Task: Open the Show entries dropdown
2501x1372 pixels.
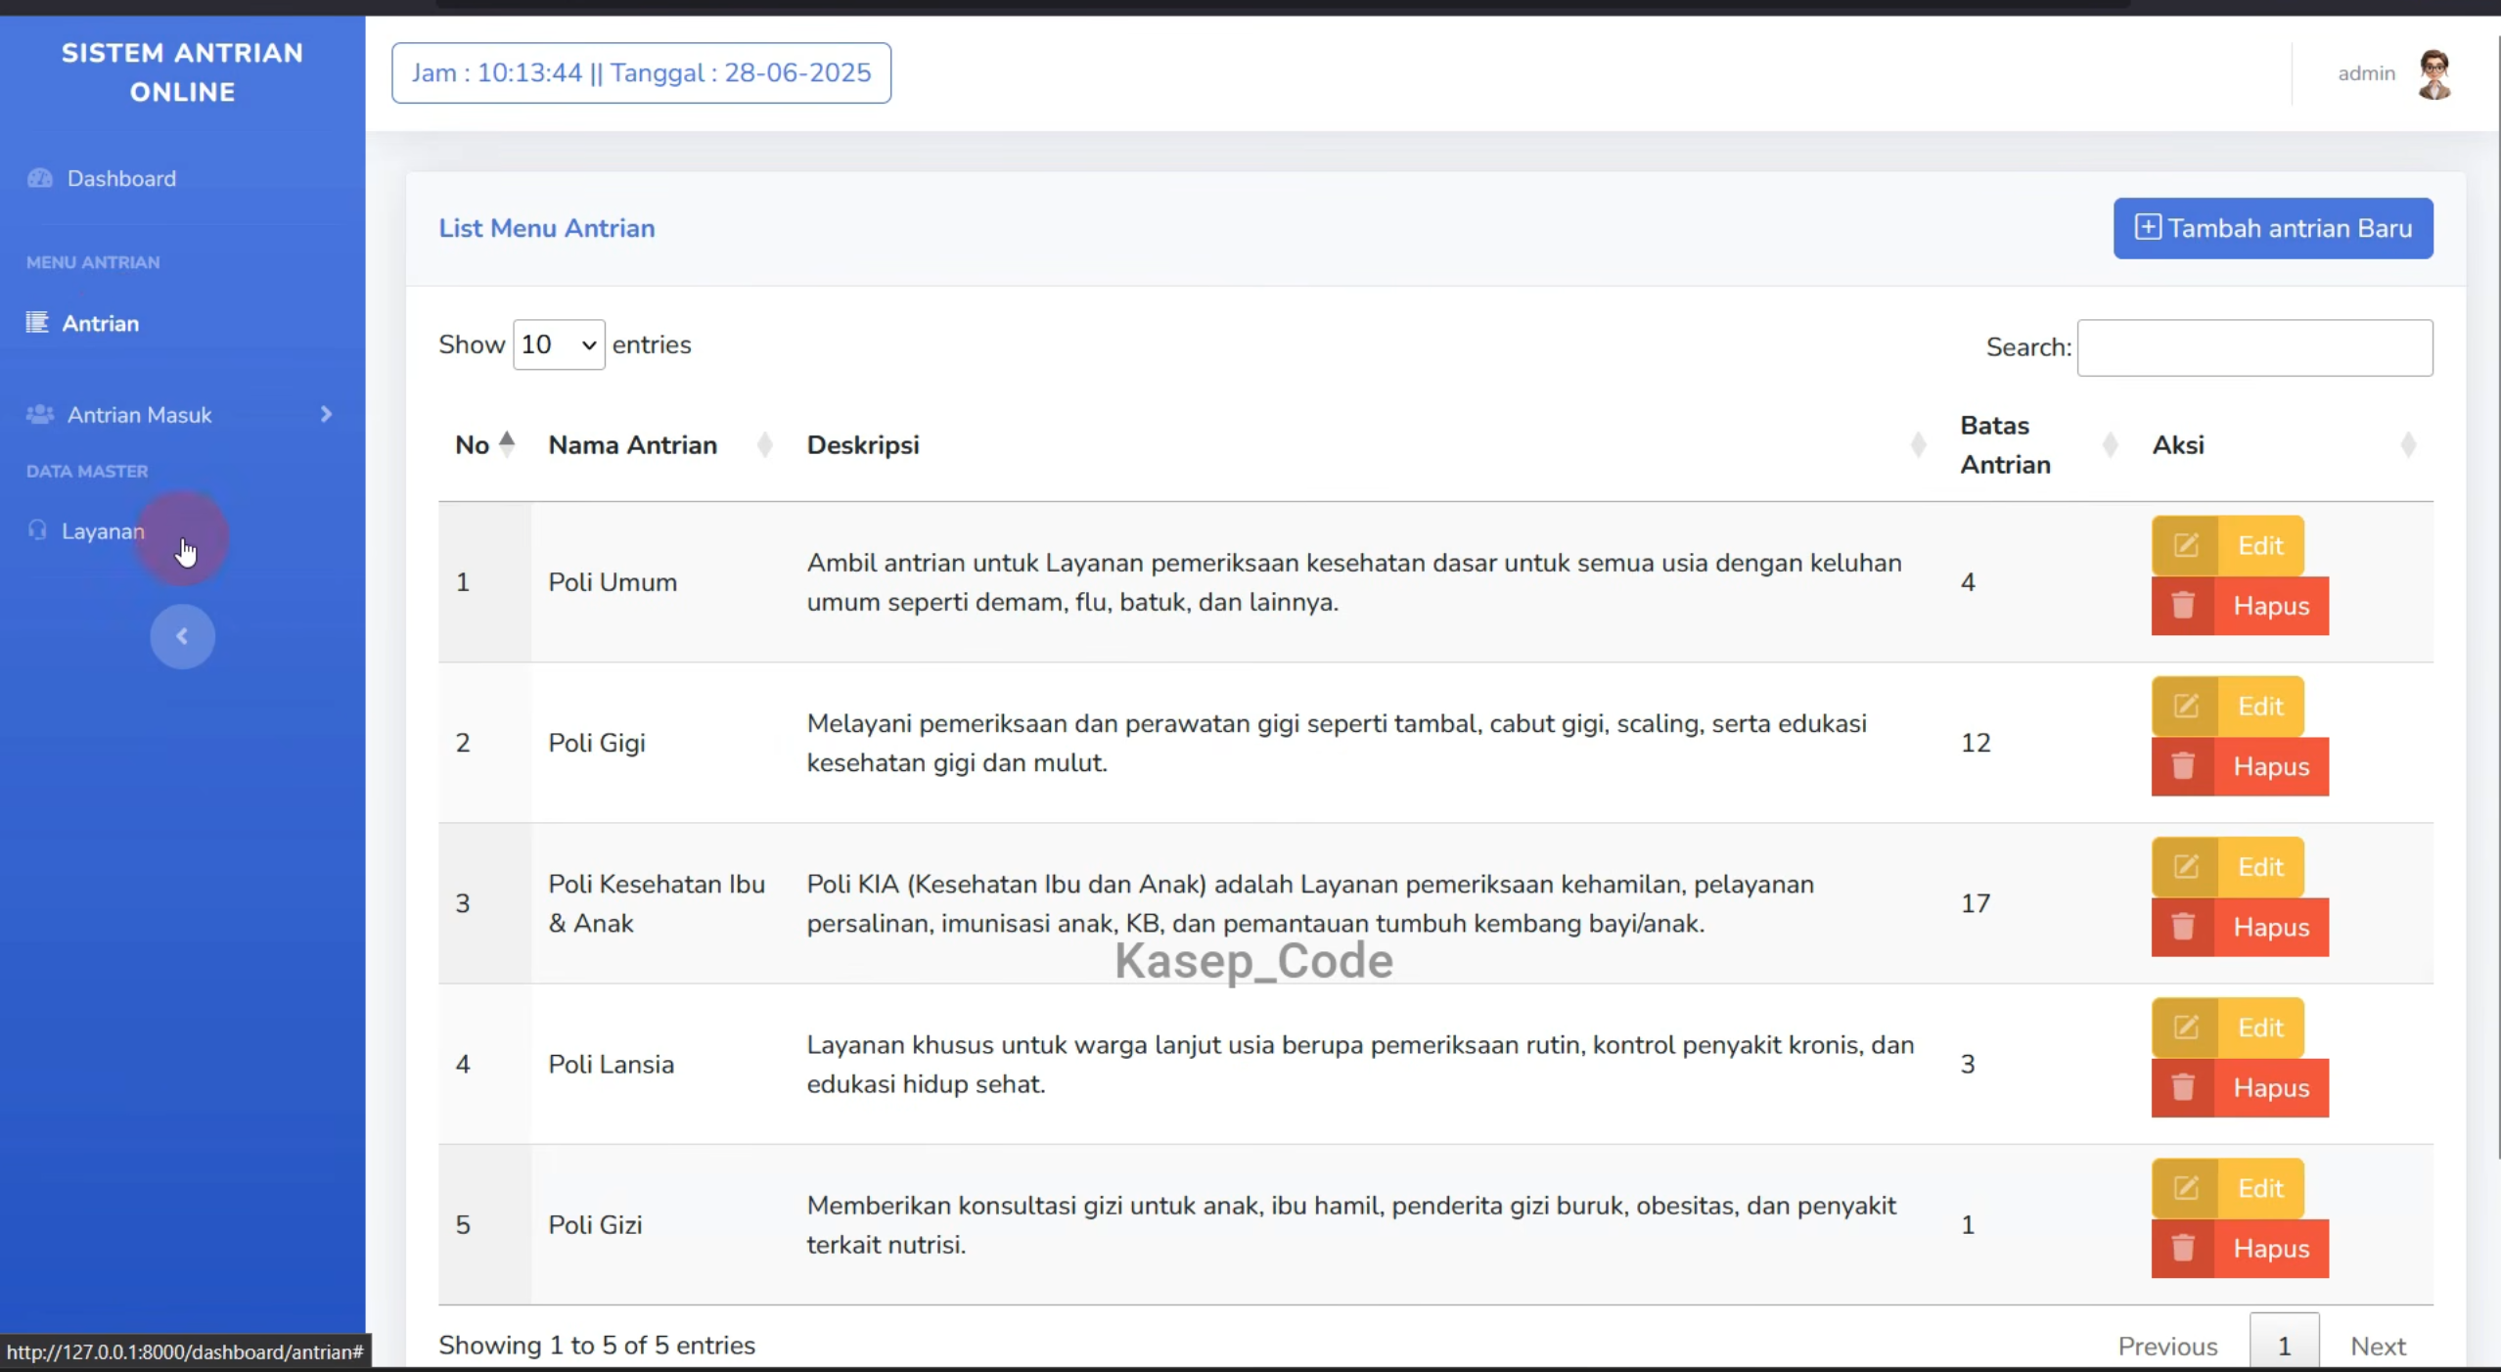Action: pos(559,344)
